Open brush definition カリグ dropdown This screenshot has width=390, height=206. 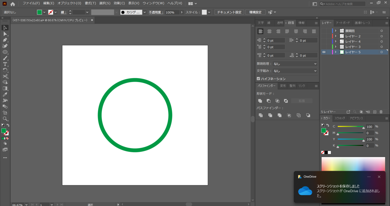(x=145, y=12)
